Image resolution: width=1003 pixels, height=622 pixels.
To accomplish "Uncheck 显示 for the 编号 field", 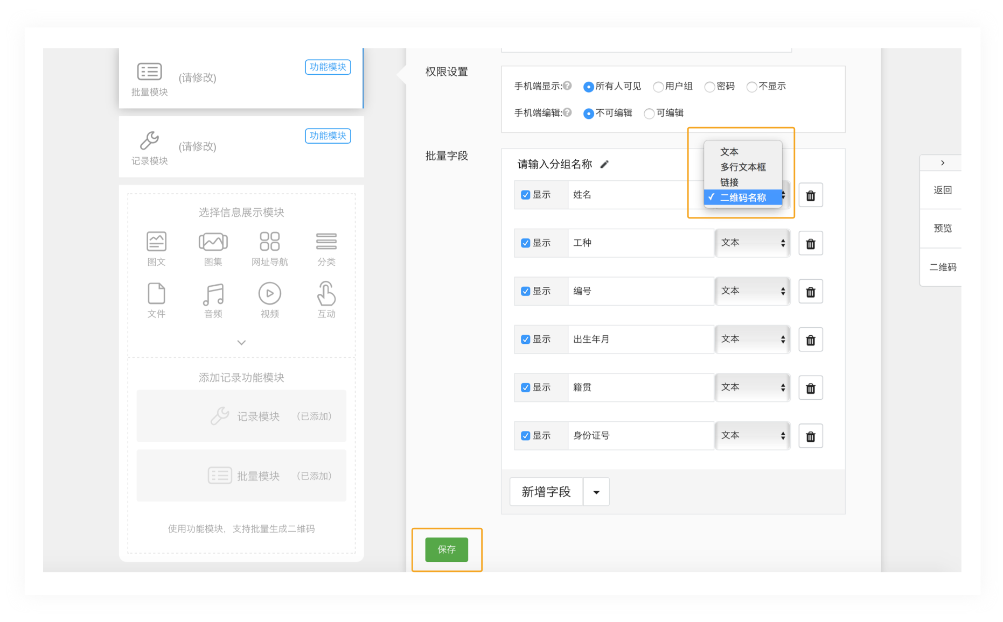I will tap(526, 291).
